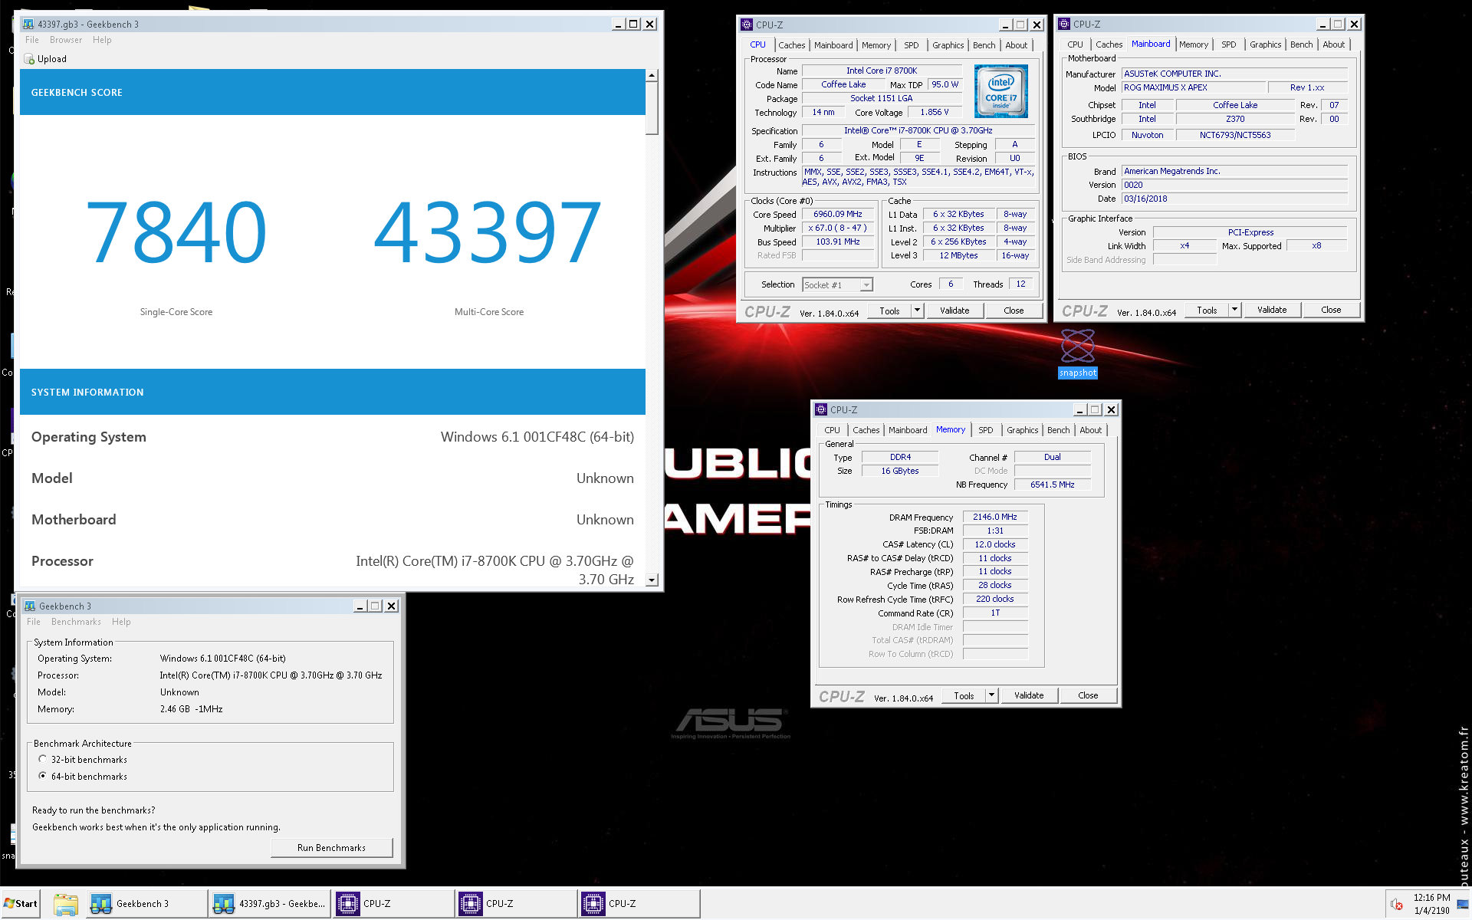
Task: Click Run Benchmarks button
Action: 331,848
